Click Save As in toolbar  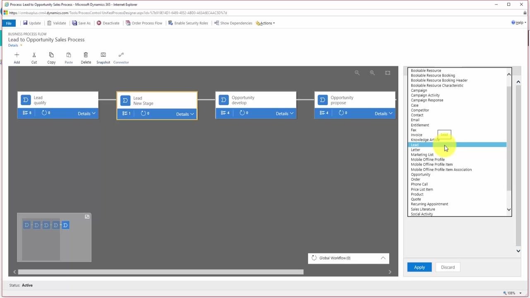(81, 23)
